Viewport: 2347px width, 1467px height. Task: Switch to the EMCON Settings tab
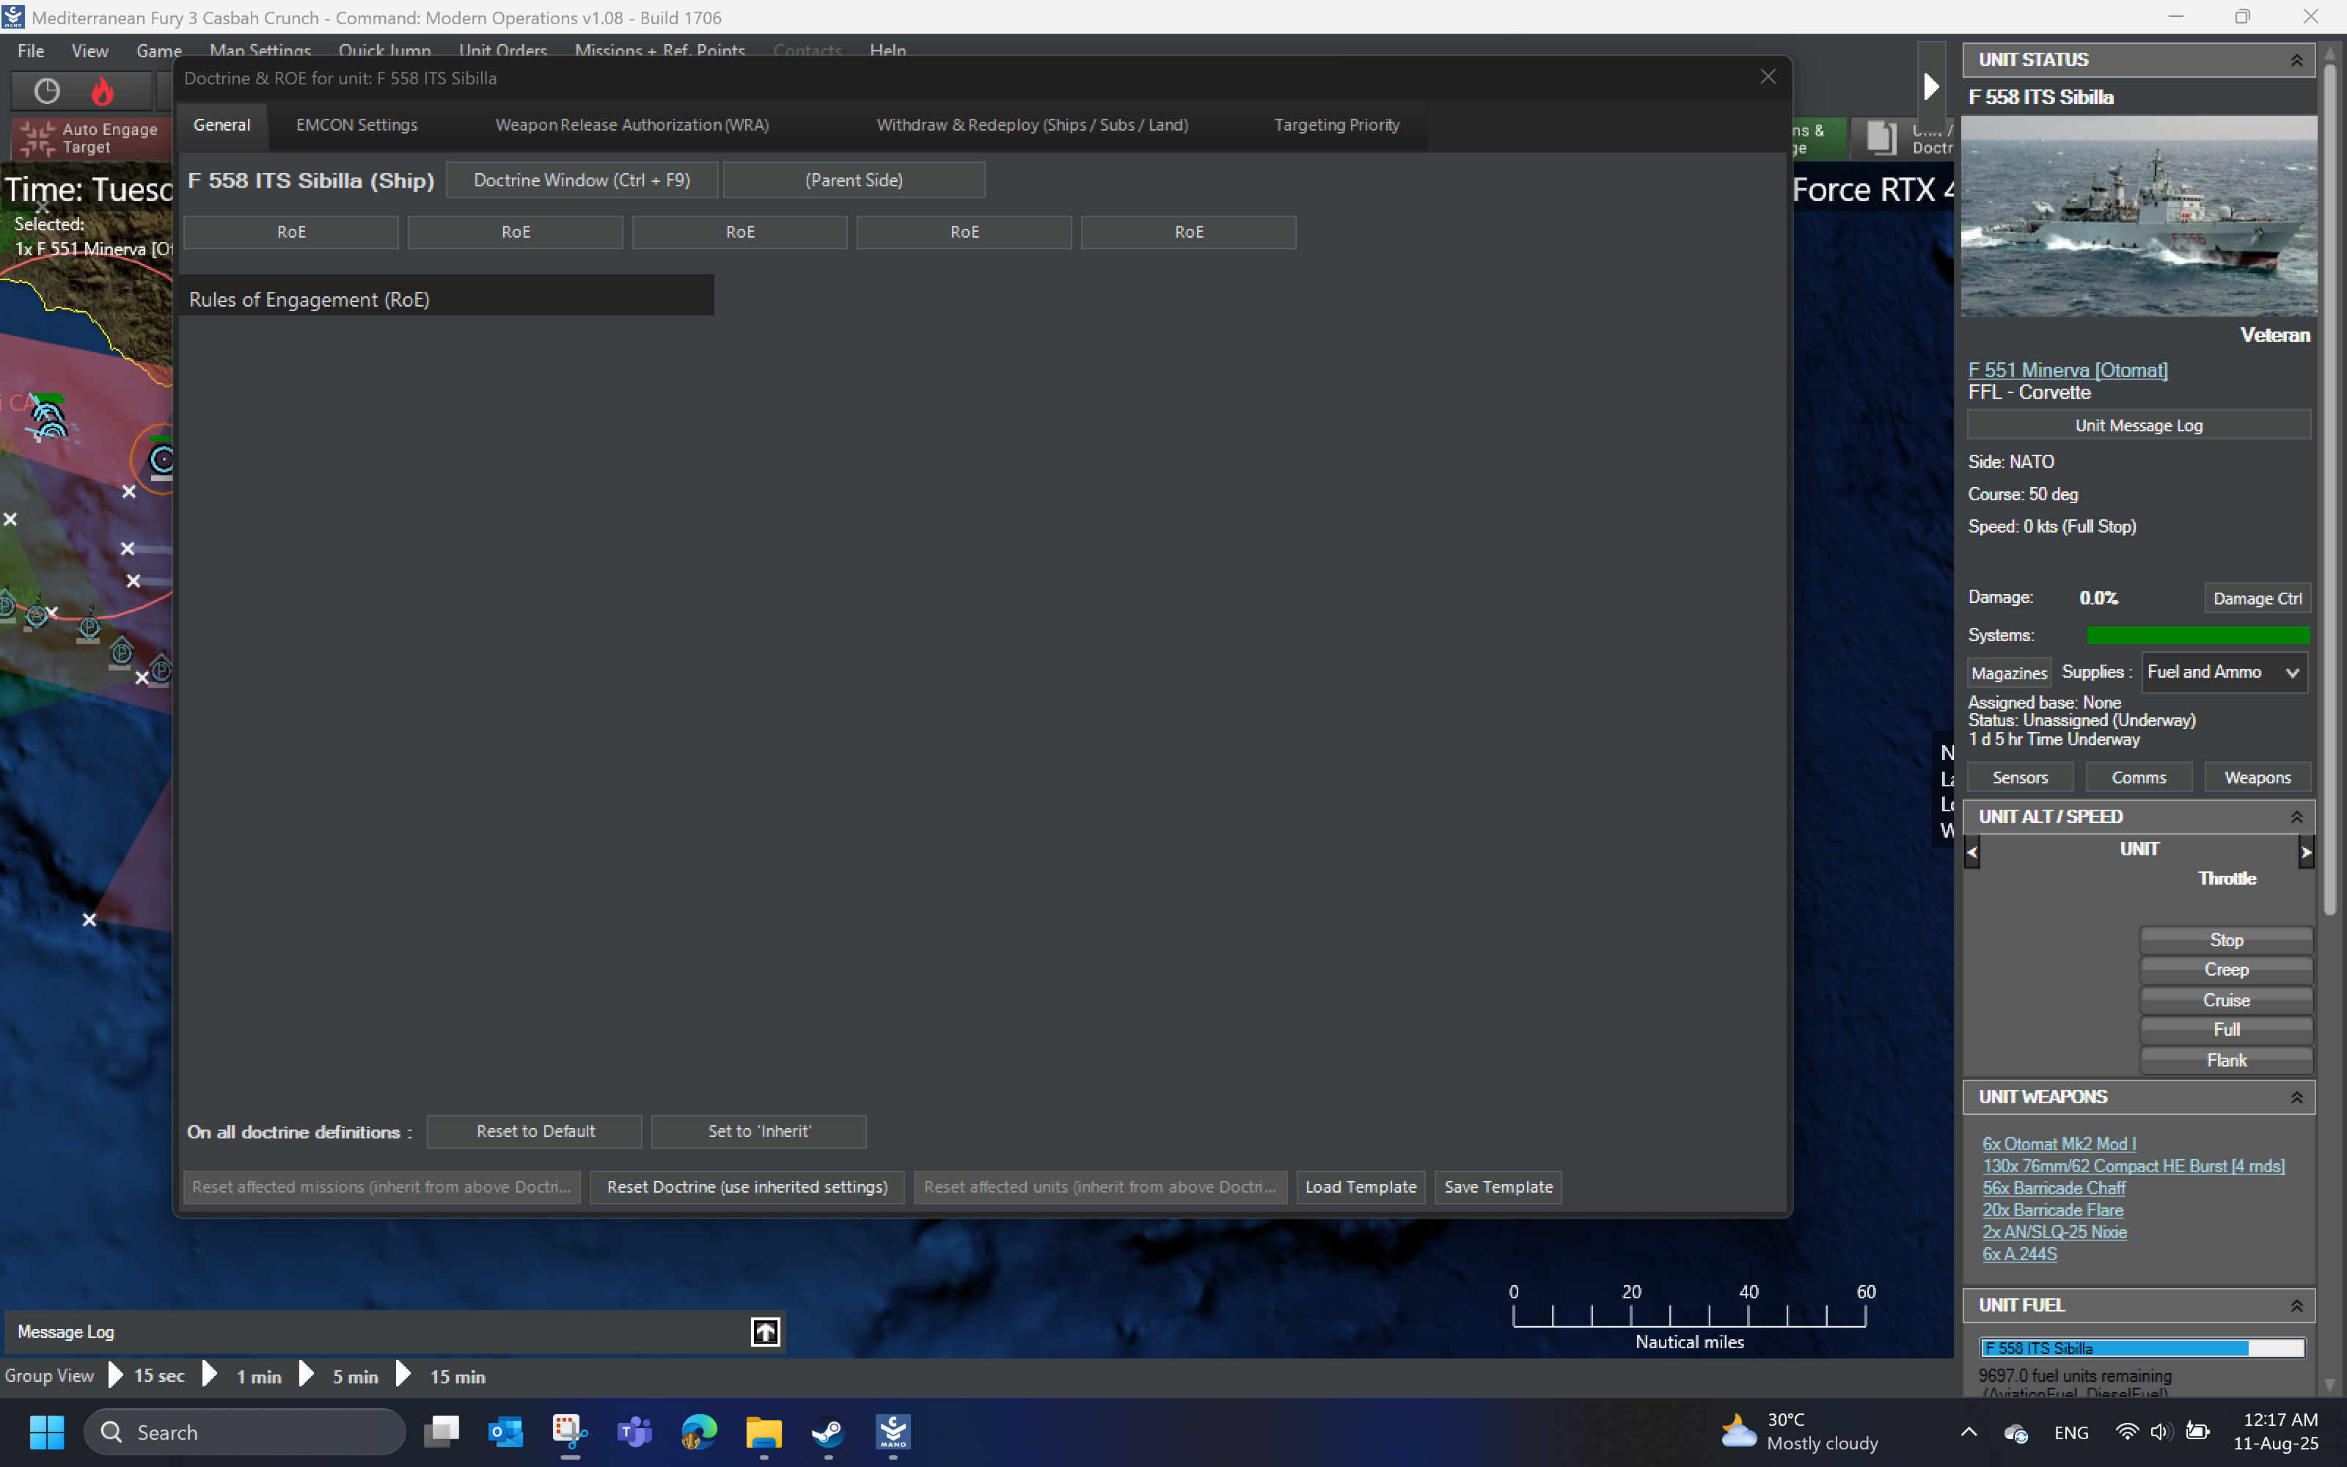[356, 124]
